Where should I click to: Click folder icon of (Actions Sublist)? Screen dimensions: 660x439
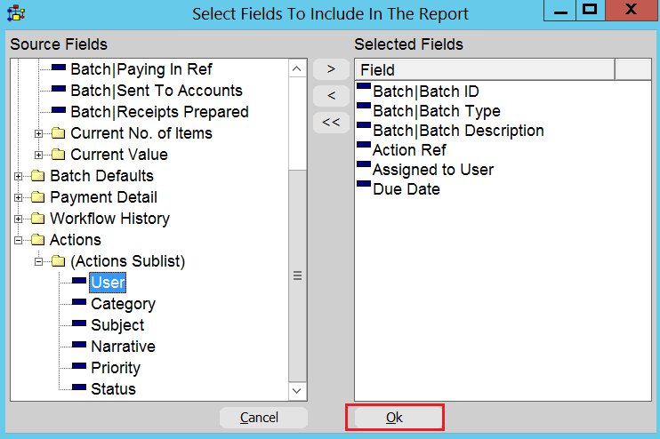[x=59, y=261]
